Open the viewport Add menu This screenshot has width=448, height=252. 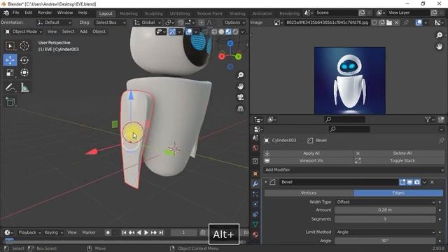click(x=83, y=31)
